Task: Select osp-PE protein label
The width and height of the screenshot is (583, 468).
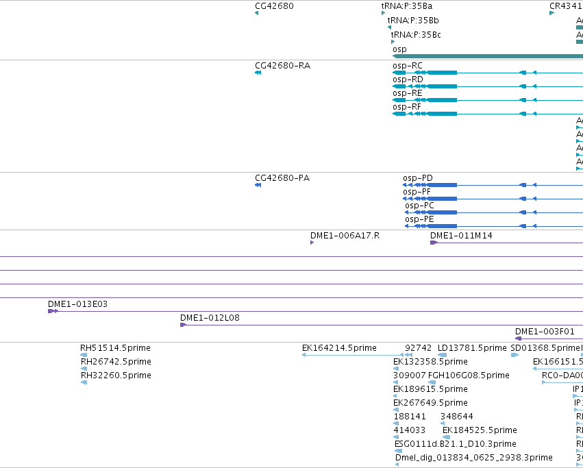Action: point(419,219)
